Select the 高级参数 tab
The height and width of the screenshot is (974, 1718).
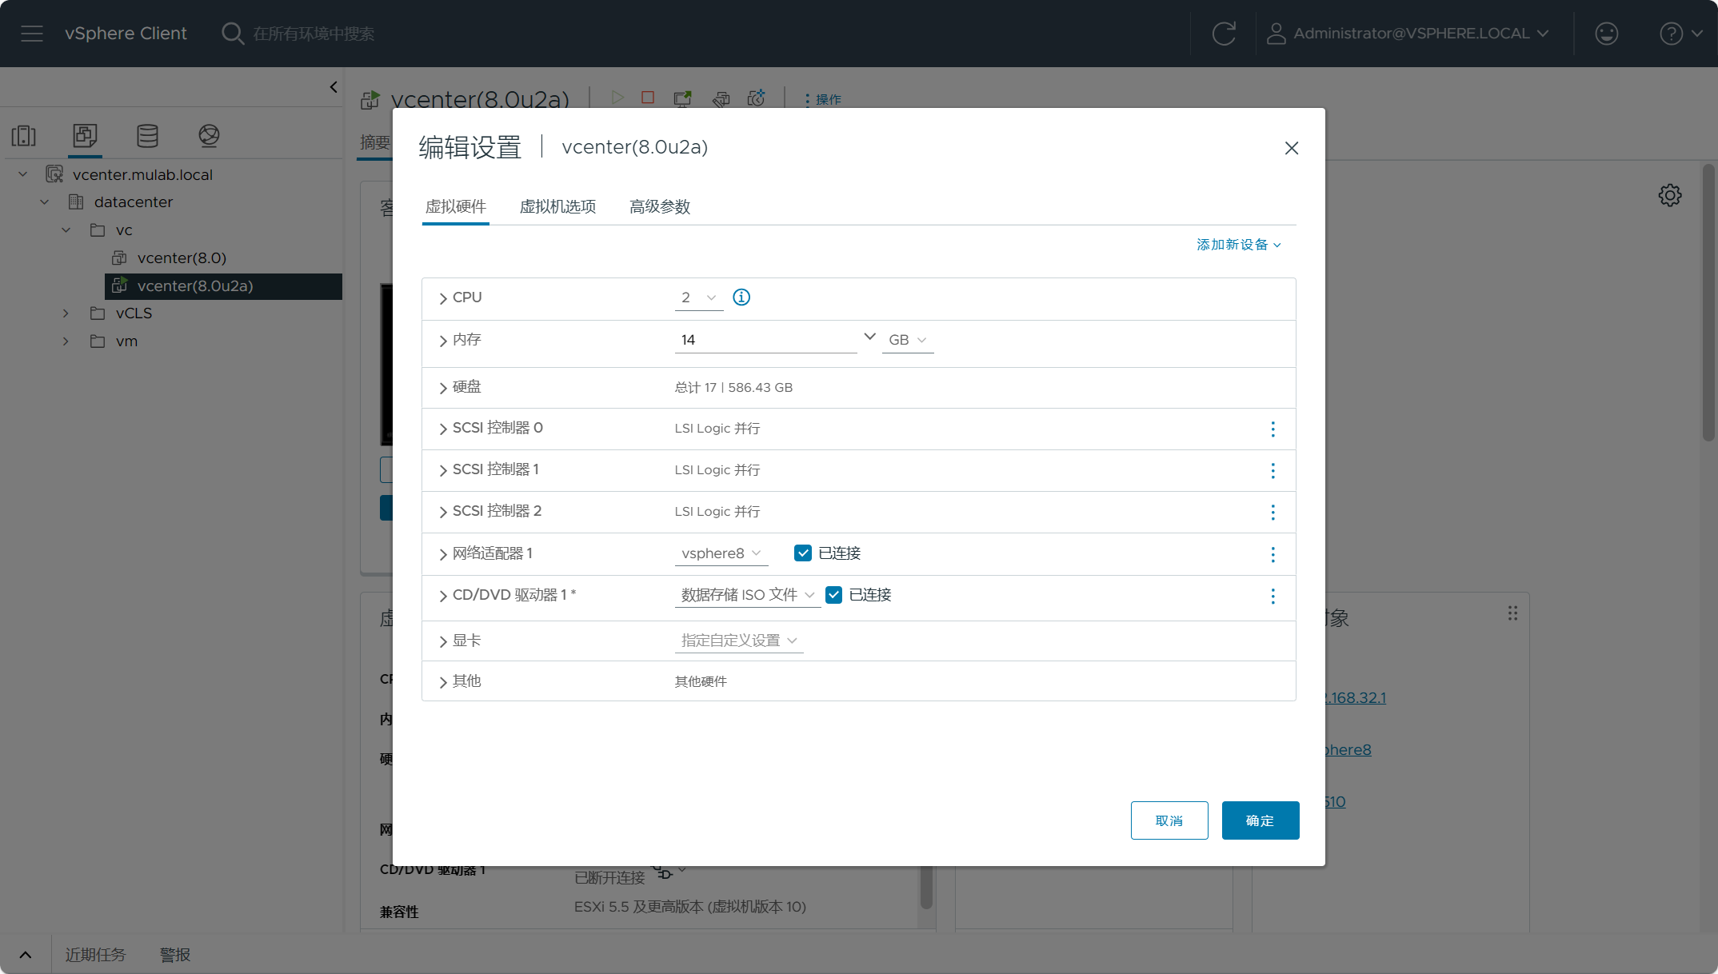pos(660,206)
